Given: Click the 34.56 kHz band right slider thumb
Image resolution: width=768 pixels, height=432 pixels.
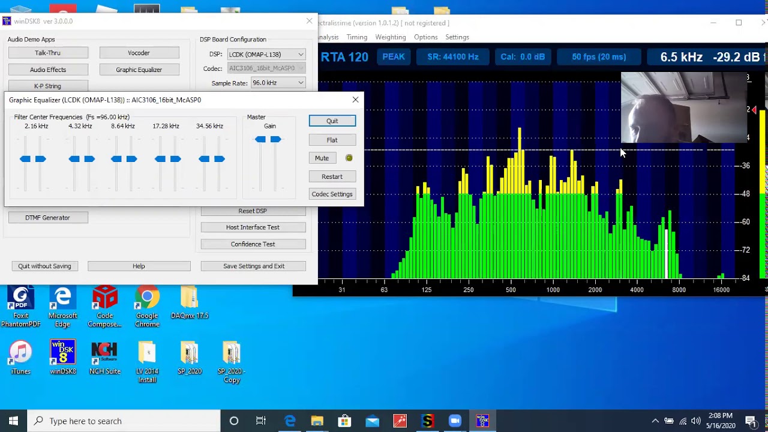Looking at the screenshot, I should [x=220, y=159].
